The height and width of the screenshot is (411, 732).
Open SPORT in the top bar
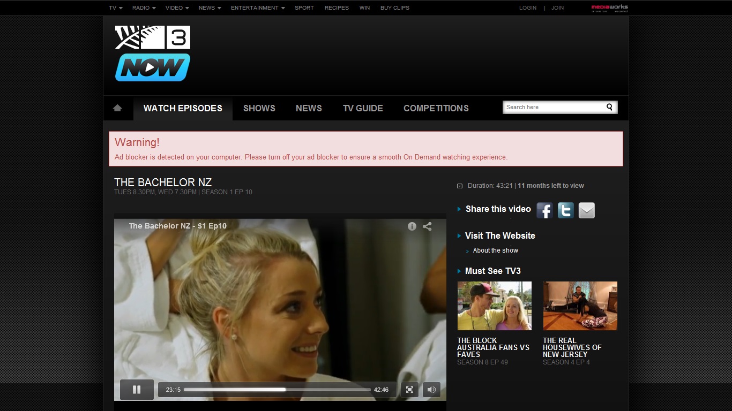[304, 8]
